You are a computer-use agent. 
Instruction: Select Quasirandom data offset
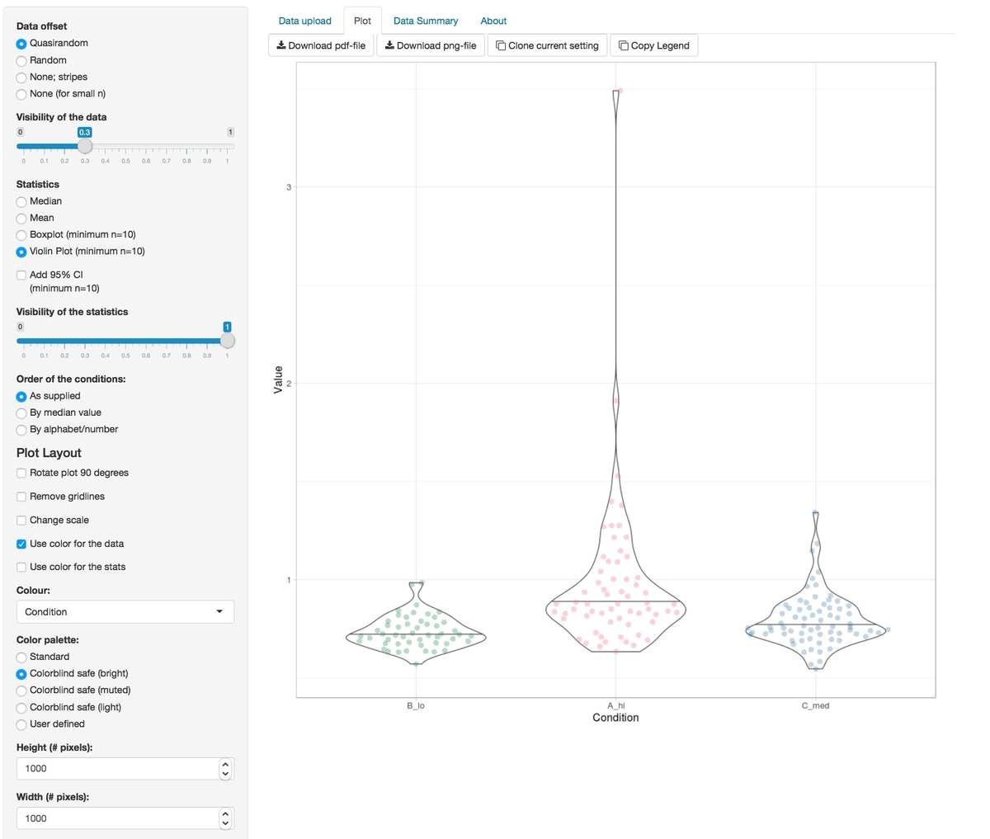(21, 44)
